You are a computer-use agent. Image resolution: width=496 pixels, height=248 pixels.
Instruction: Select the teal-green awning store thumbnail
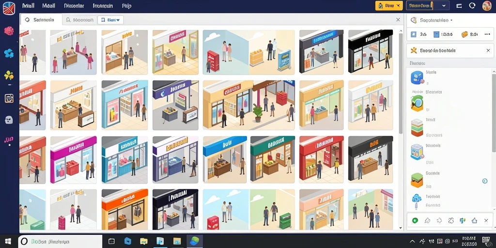272,159
